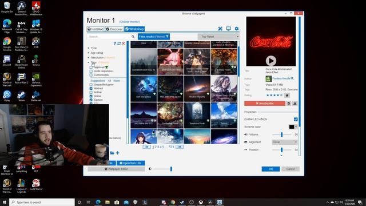Open the Scheme color dropdown arrow

tap(296, 127)
